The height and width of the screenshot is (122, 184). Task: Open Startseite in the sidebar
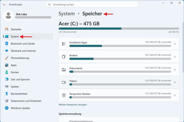click(x=28, y=29)
